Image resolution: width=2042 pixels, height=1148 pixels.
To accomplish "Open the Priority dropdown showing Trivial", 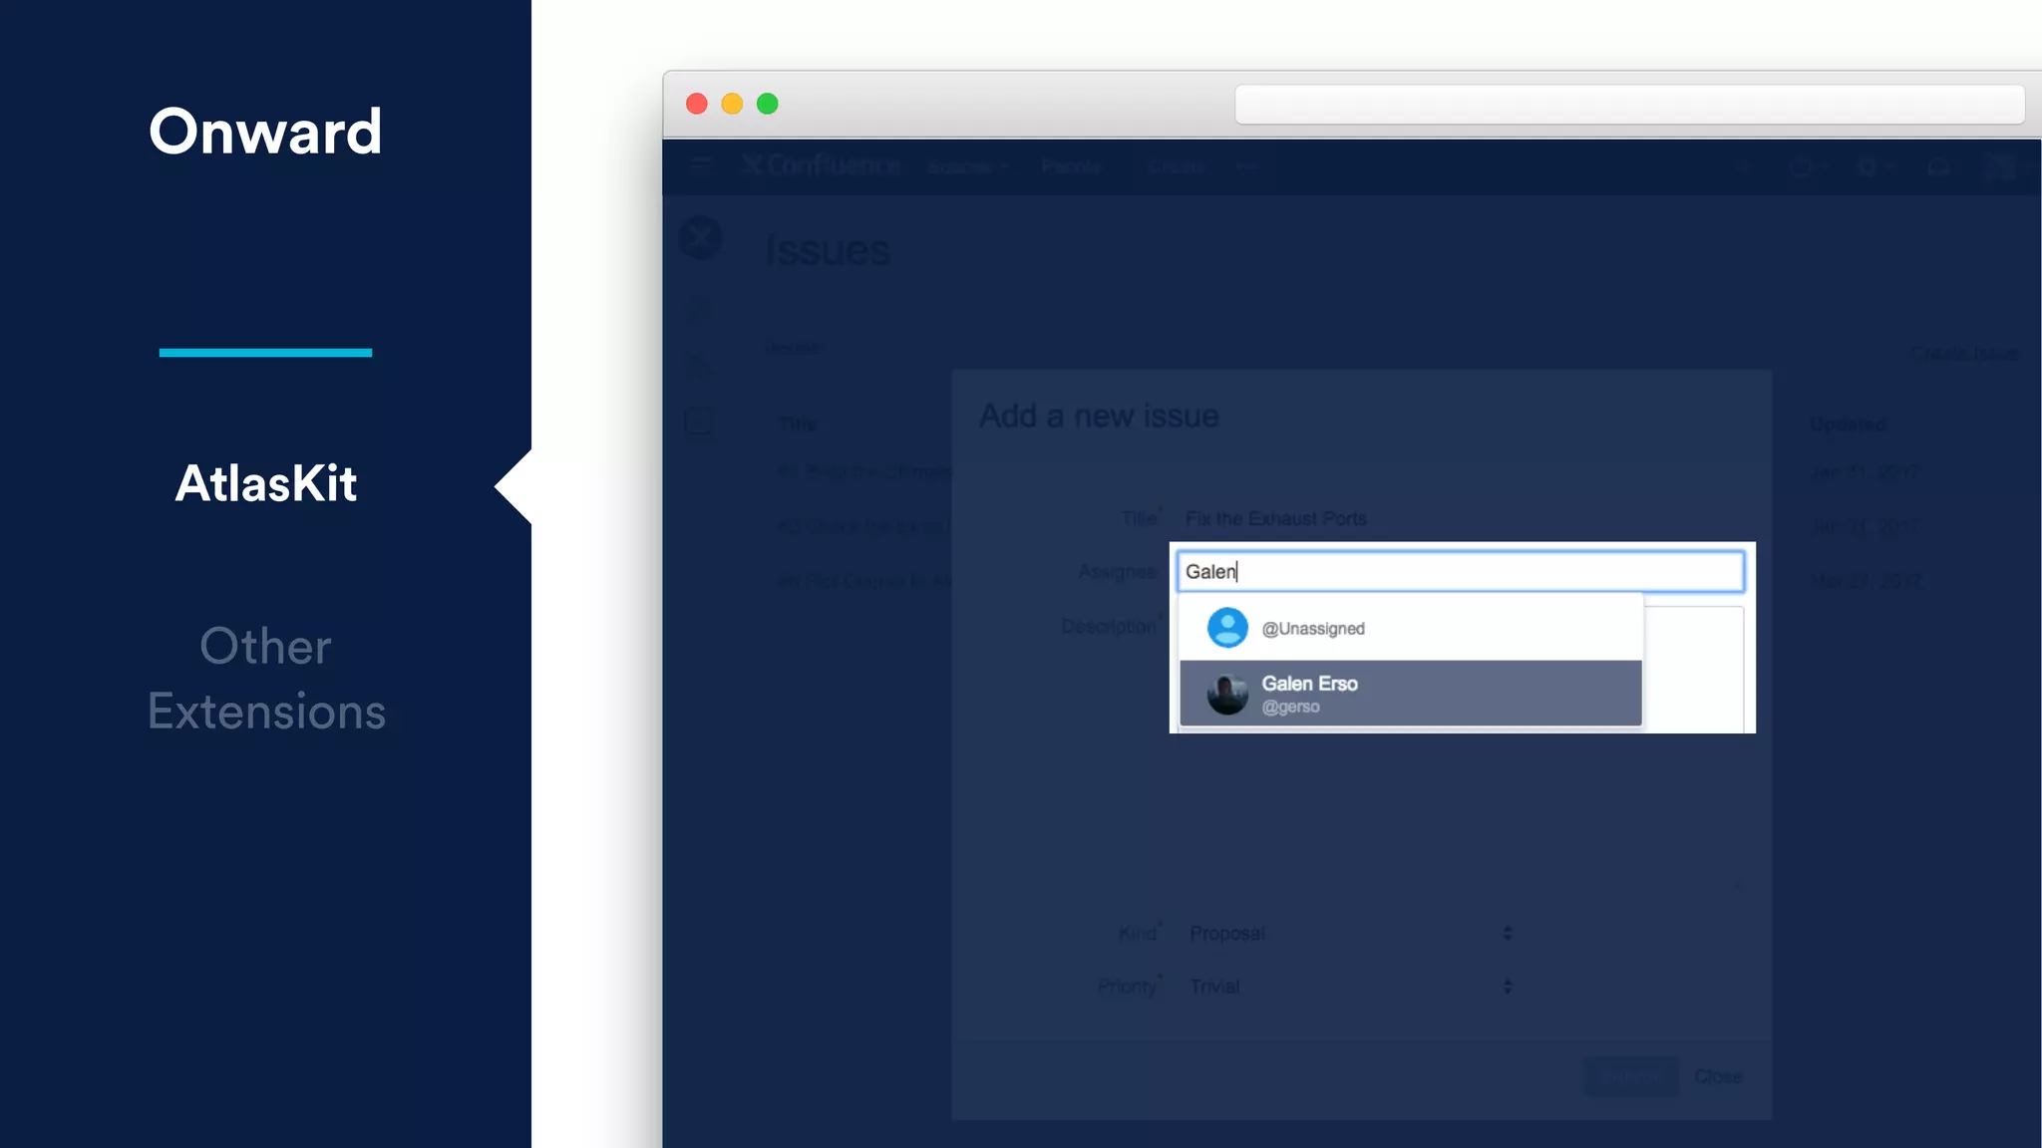I will tap(1350, 986).
